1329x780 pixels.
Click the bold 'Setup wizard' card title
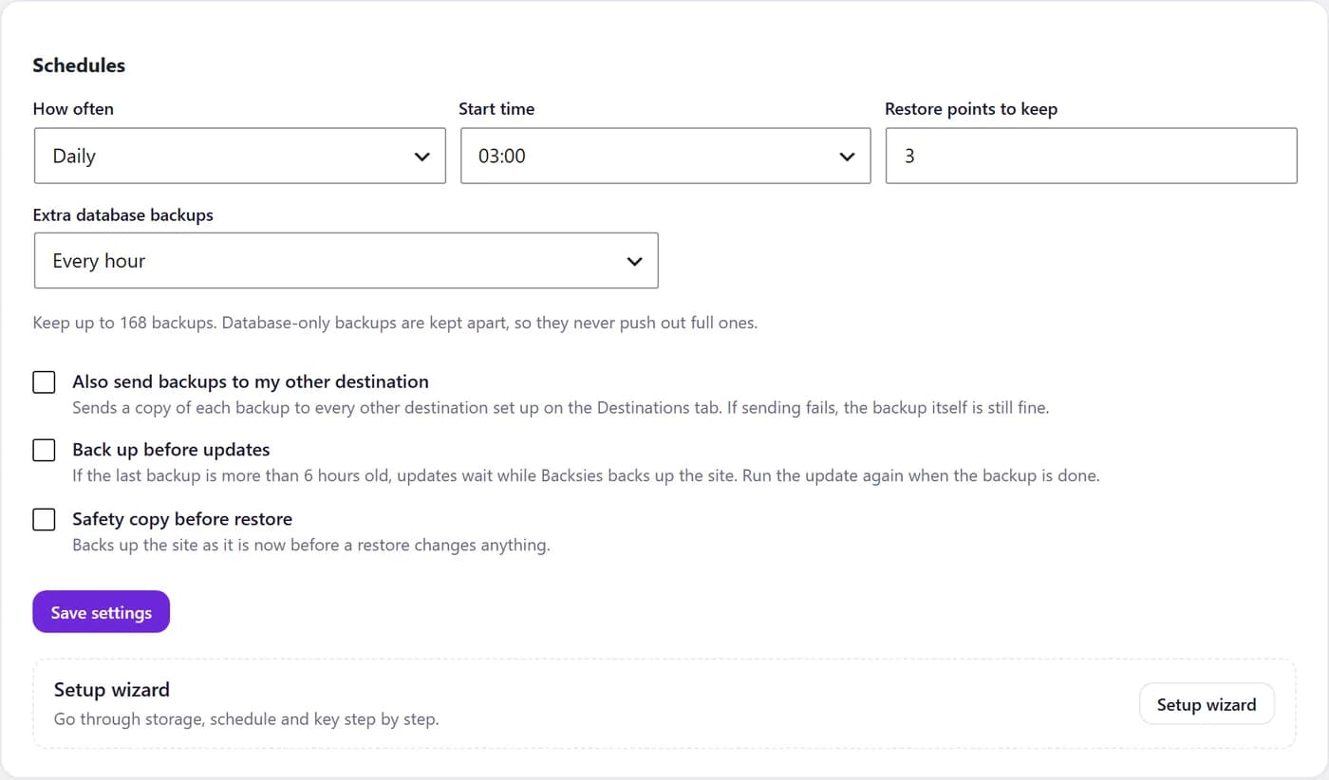pyautogui.click(x=112, y=690)
